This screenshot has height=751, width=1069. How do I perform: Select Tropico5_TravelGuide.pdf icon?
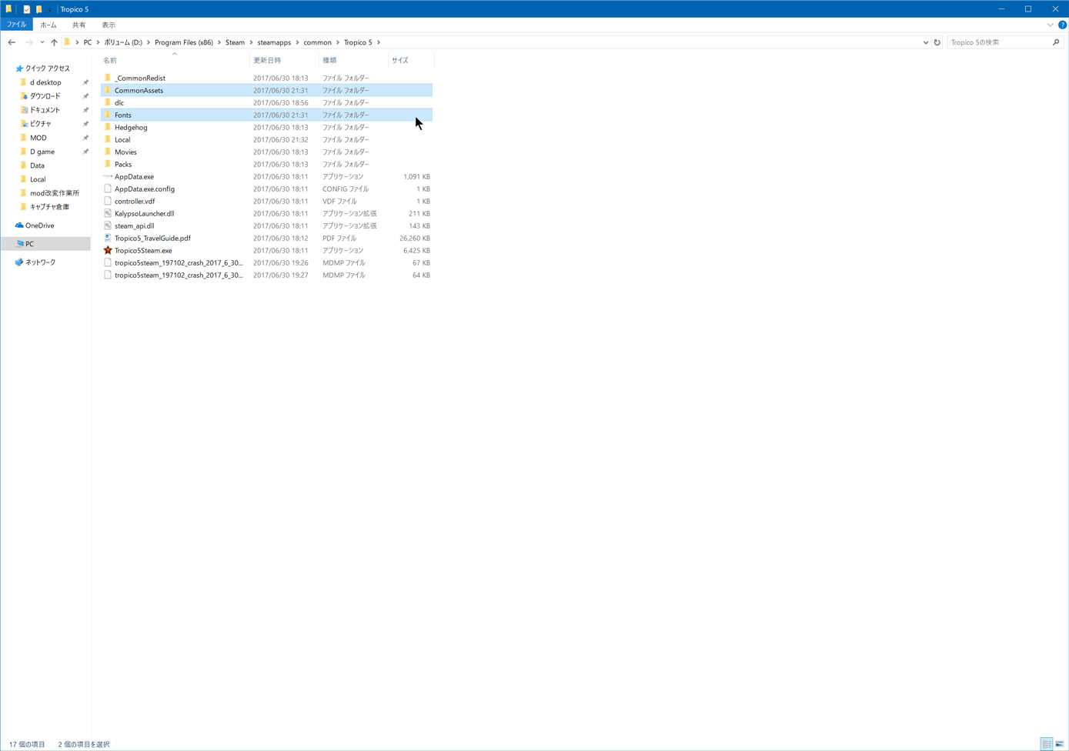click(x=108, y=238)
